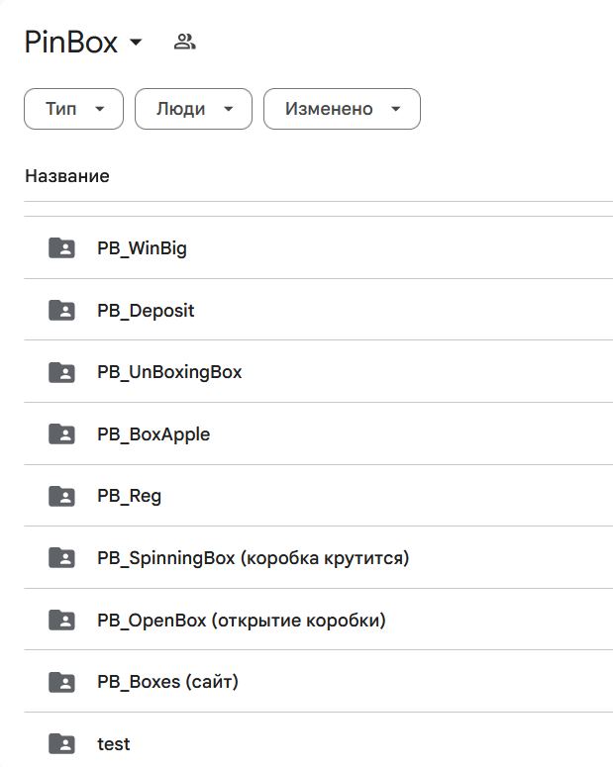Click the PinBox folder title

click(70, 43)
